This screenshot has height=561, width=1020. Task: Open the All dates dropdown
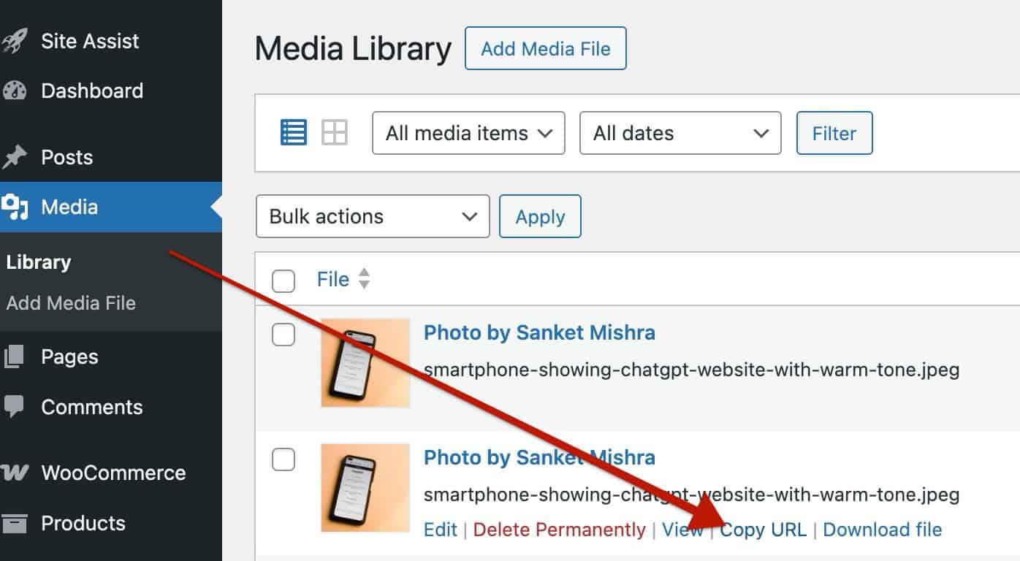[680, 133]
